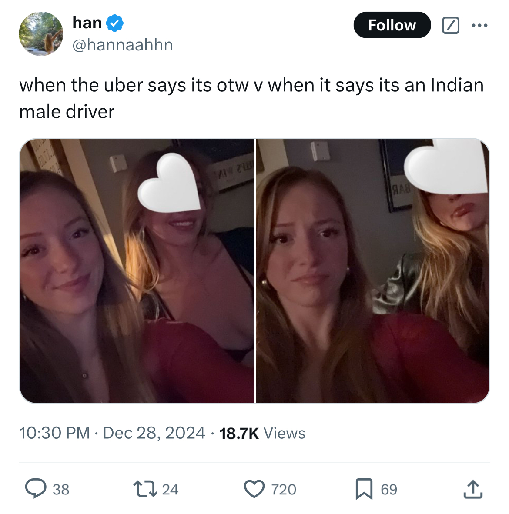Viewport: 509px width, 514px height.
Task: Click the share upload arrow icon
Action: [x=473, y=489]
